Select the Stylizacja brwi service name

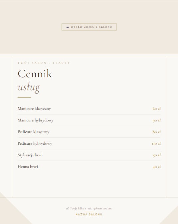tap(30, 155)
